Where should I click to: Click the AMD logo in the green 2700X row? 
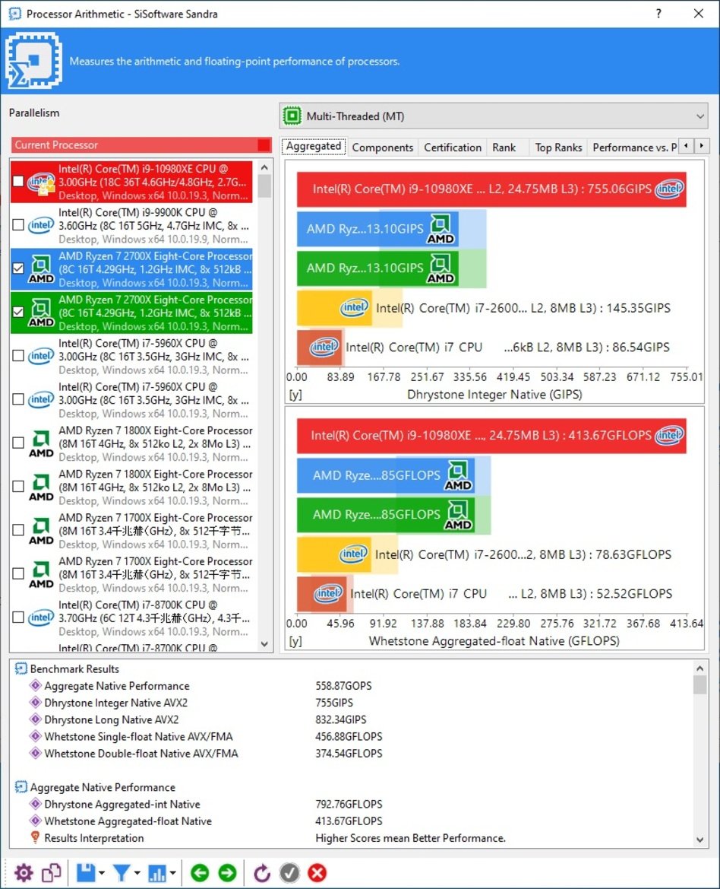pyautogui.click(x=41, y=313)
